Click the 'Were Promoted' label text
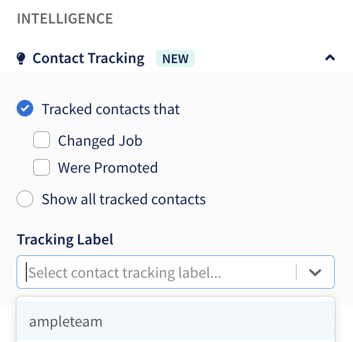 pyautogui.click(x=108, y=168)
